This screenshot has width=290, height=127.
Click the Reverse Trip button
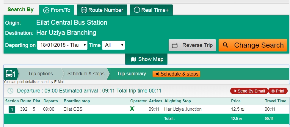pyautogui.click(x=192, y=45)
